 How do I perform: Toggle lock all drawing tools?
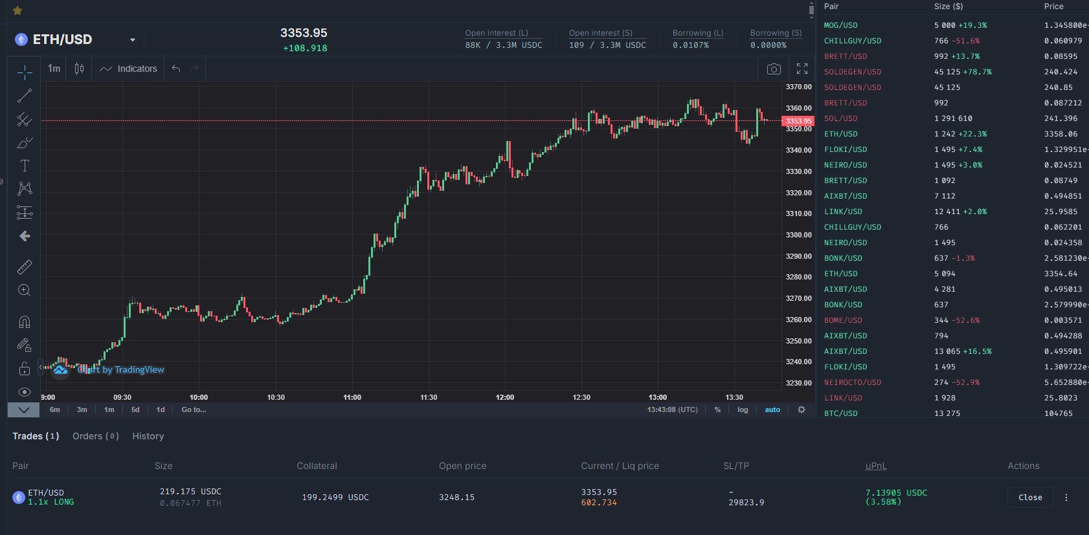tap(25, 368)
